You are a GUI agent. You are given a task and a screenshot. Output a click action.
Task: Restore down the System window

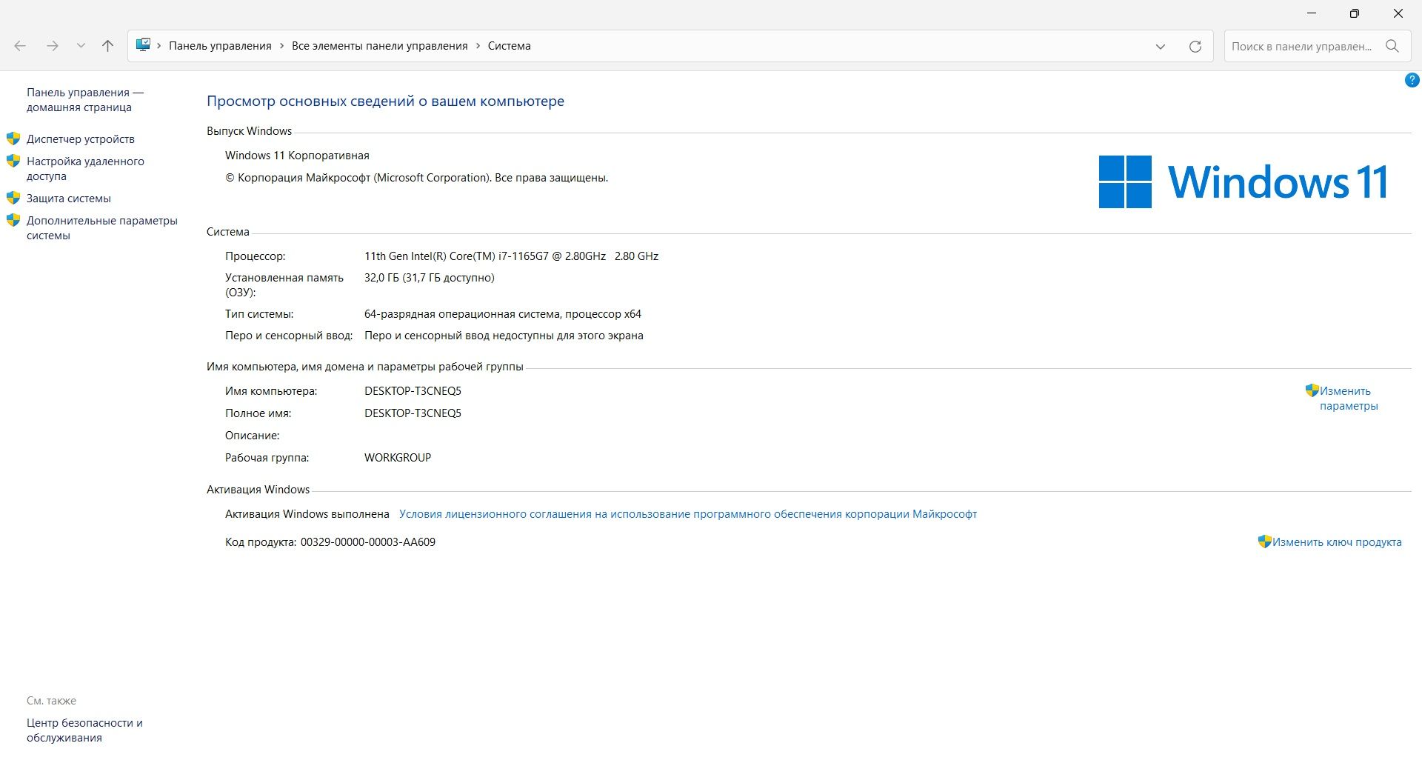tap(1355, 13)
